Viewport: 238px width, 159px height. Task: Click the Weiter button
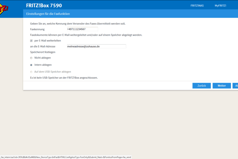pos(221,86)
